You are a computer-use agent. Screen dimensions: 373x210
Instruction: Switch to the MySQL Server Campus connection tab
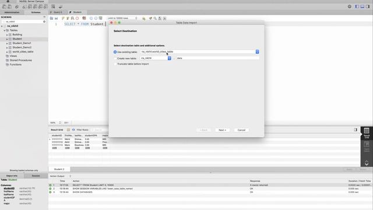tap(31, 1)
